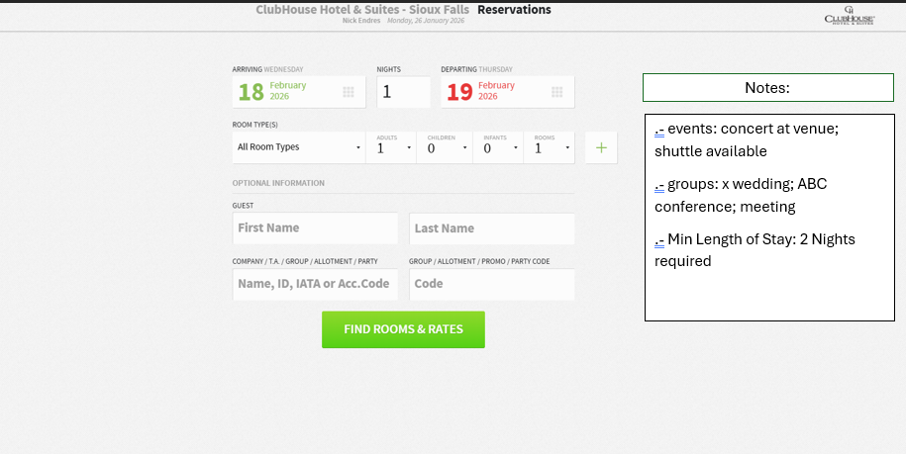Click the Nick Endres user name

point(361,21)
